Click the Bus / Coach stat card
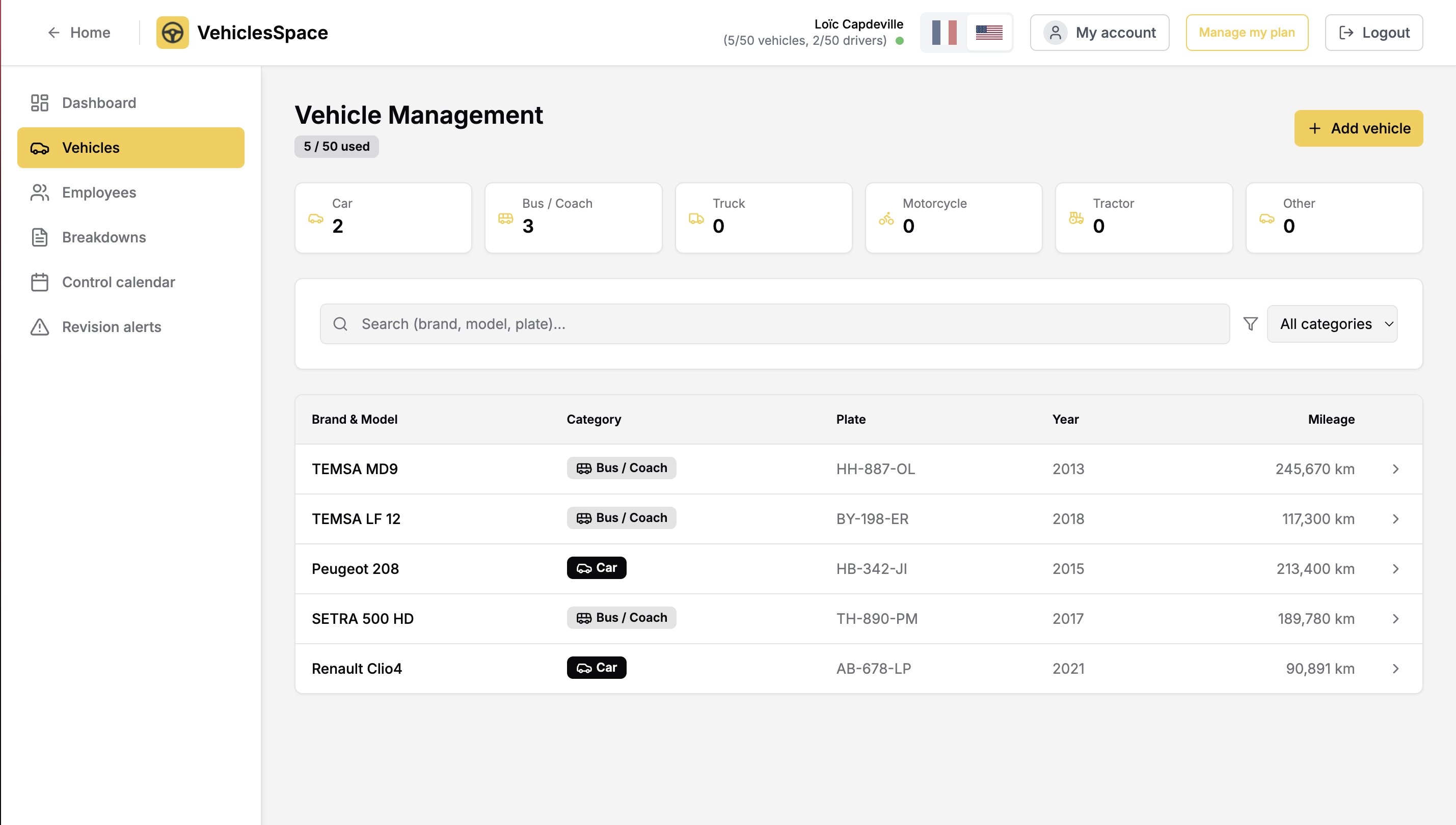The width and height of the screenshot is (1456, 825). [x=573, y=217]
